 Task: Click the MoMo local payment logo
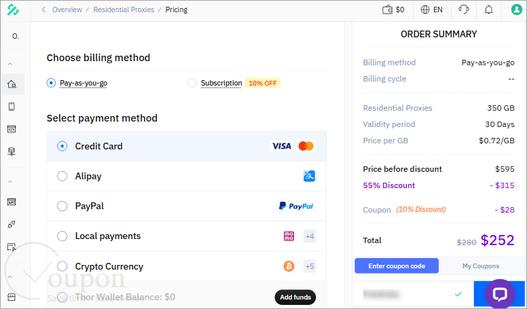point(289,236)
